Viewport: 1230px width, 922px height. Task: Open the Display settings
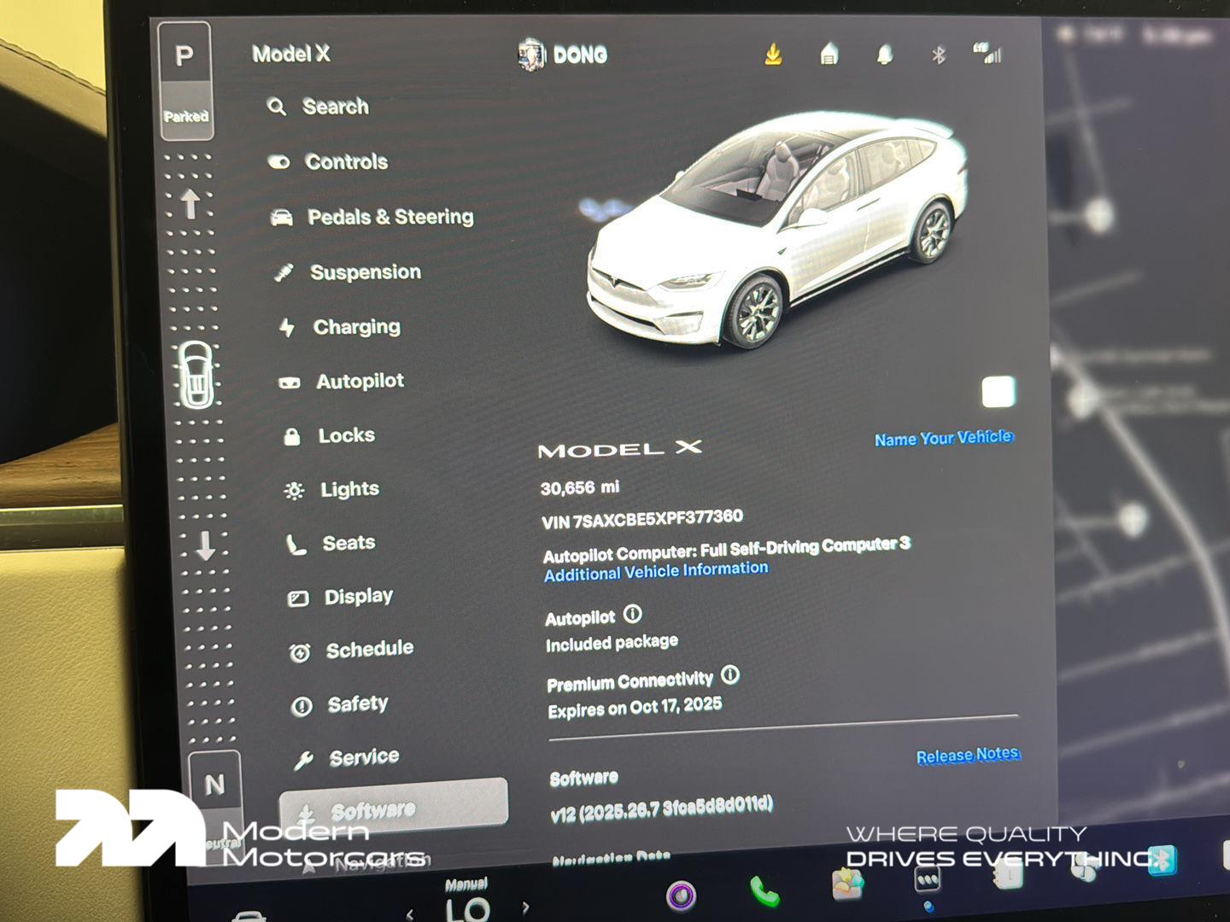pyautogui.click(x=340, y=598)
